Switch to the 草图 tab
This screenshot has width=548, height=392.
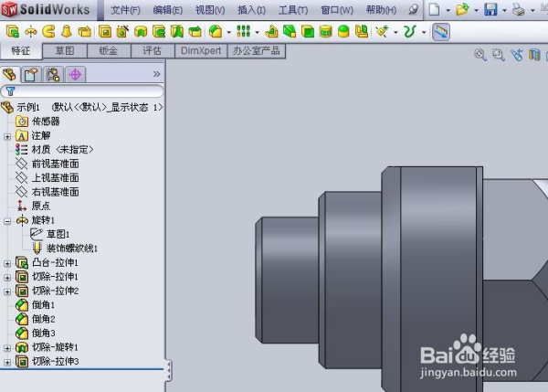[x=65, y=51]
